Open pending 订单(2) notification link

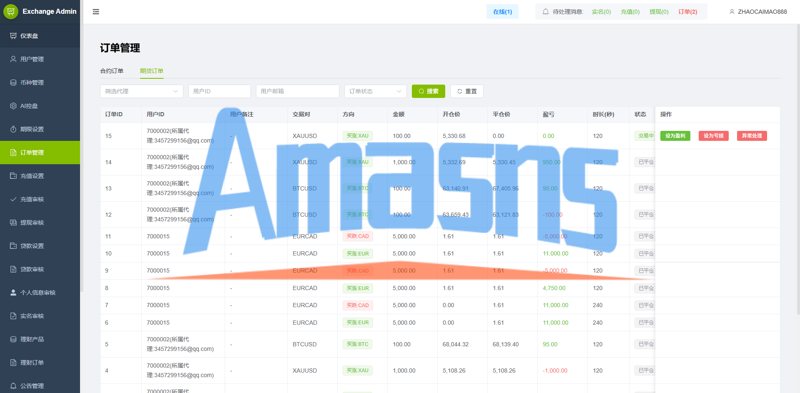(688, 12)
